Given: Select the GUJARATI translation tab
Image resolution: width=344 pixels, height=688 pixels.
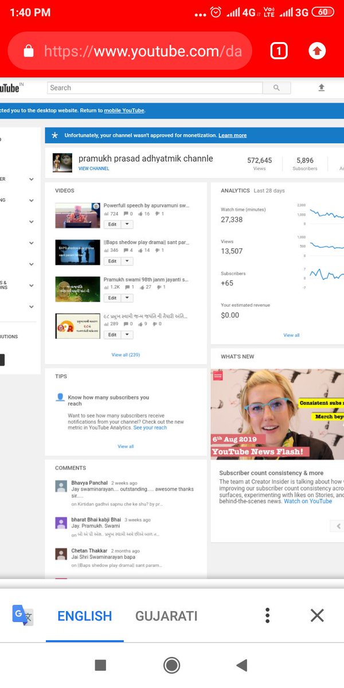Looking at the screenshot, I should (x=166, y=616).
